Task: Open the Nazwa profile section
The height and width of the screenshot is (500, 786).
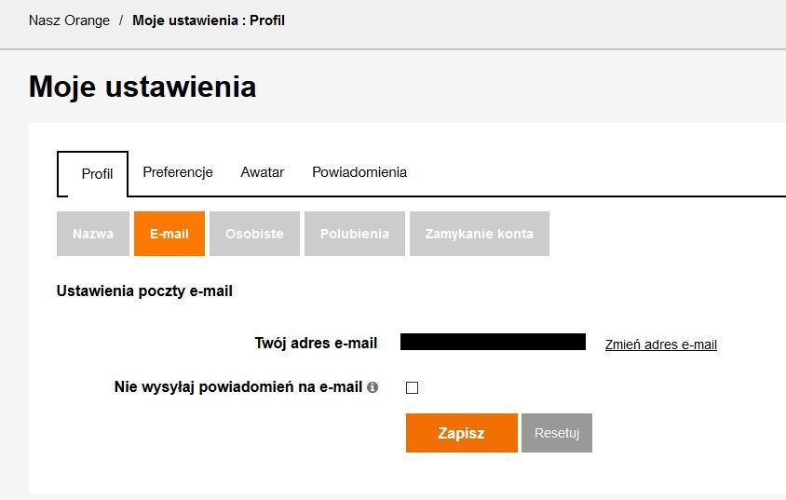Action: 93,234
